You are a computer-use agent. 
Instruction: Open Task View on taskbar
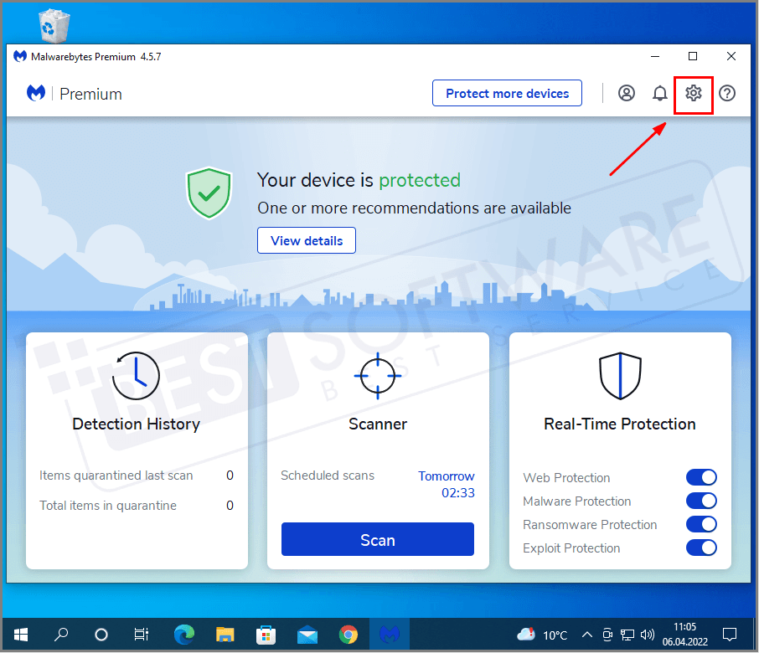click(x=141, y=634)
